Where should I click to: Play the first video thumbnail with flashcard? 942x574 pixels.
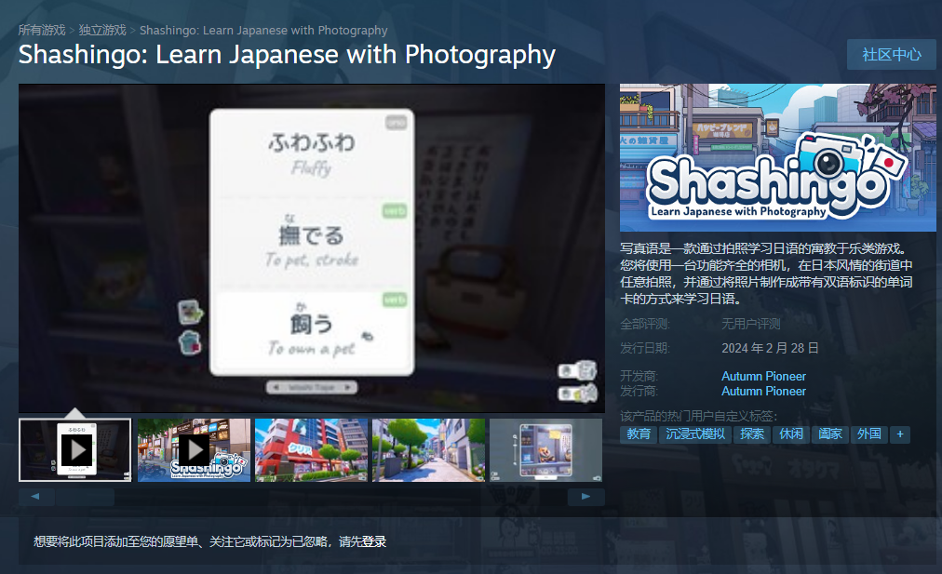tap(75, 450)
